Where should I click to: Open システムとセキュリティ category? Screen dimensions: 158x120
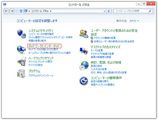pyautogui.click(x=41, y=30)
